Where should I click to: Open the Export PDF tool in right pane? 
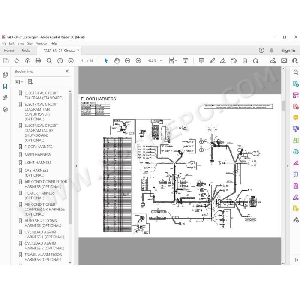(296, 84)
